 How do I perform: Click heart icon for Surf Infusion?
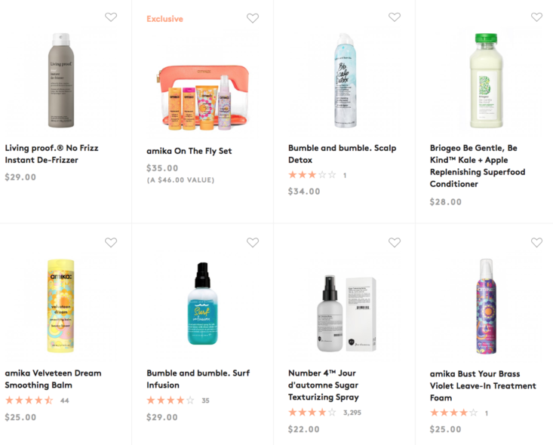(x=253, y=243)
